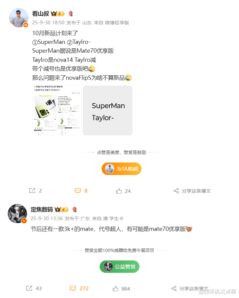Open comments icon showing 272 replies
Viewport: 239px width, 298px height.
tap(73, 288)
